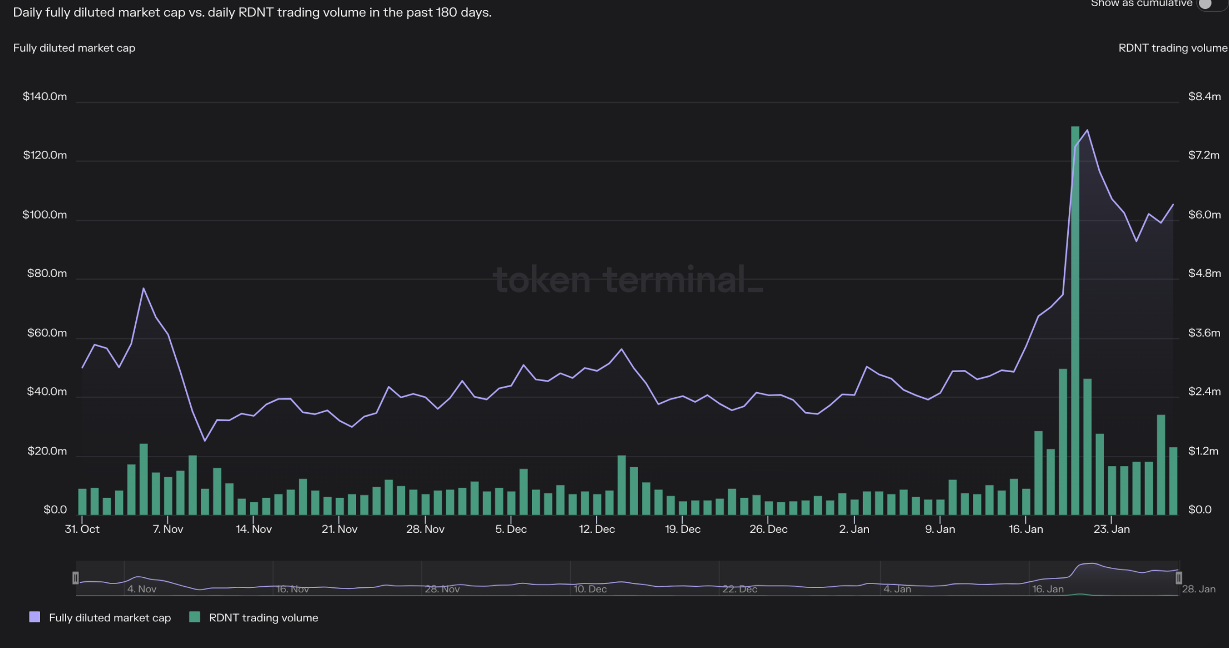Viewport: 1229px width, 648px height.
Task: Click the market cap line peak near 23. Jan
Action: pyautogui.click(x=1087, y=130)
